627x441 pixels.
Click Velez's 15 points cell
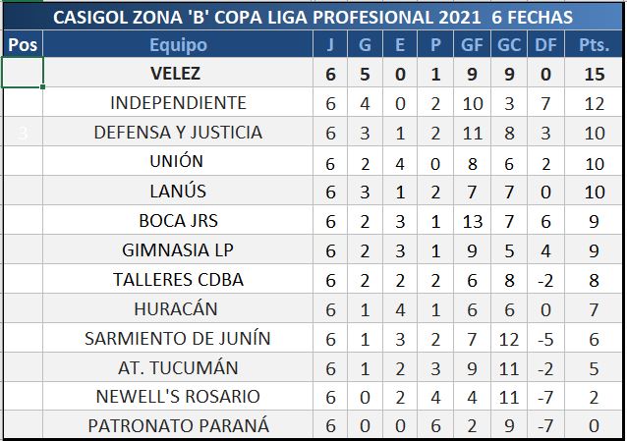click(594, 74)
